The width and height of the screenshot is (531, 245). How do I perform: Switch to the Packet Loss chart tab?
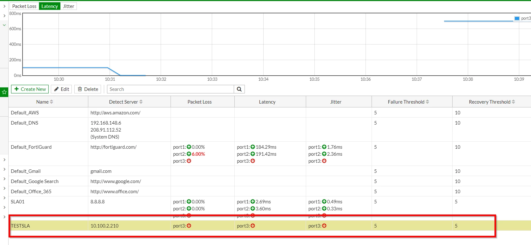pyautogui.click(x=24, y=6)
